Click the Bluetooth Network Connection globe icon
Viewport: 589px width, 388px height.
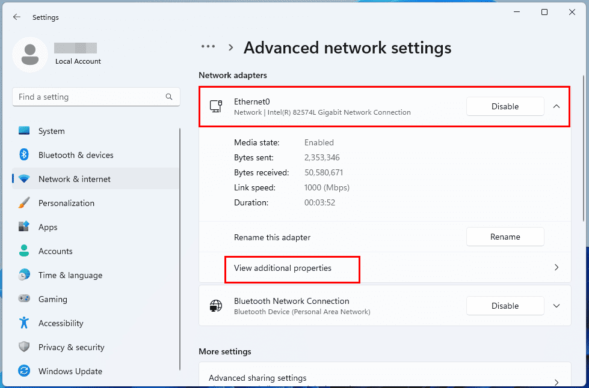(x=216, y=306)
